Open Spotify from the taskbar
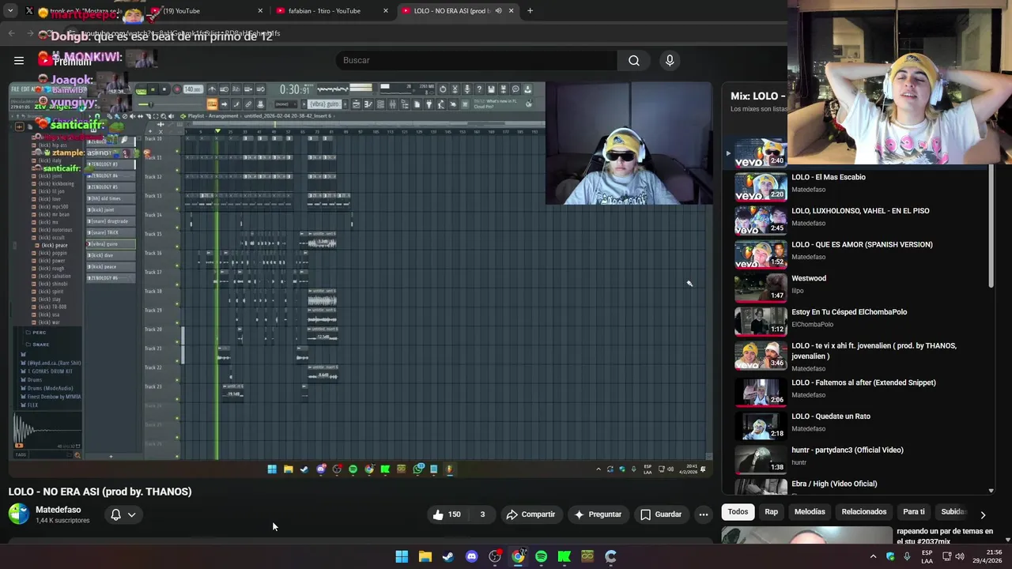 (541, 556)
